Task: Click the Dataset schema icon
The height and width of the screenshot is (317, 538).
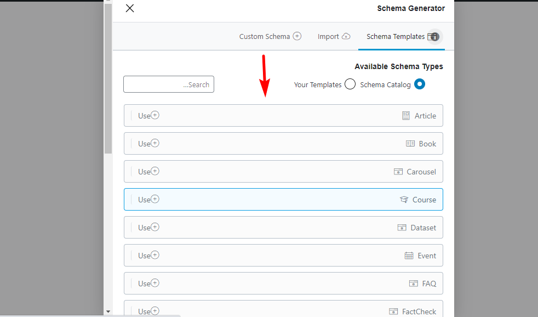Action: (402, 228)
